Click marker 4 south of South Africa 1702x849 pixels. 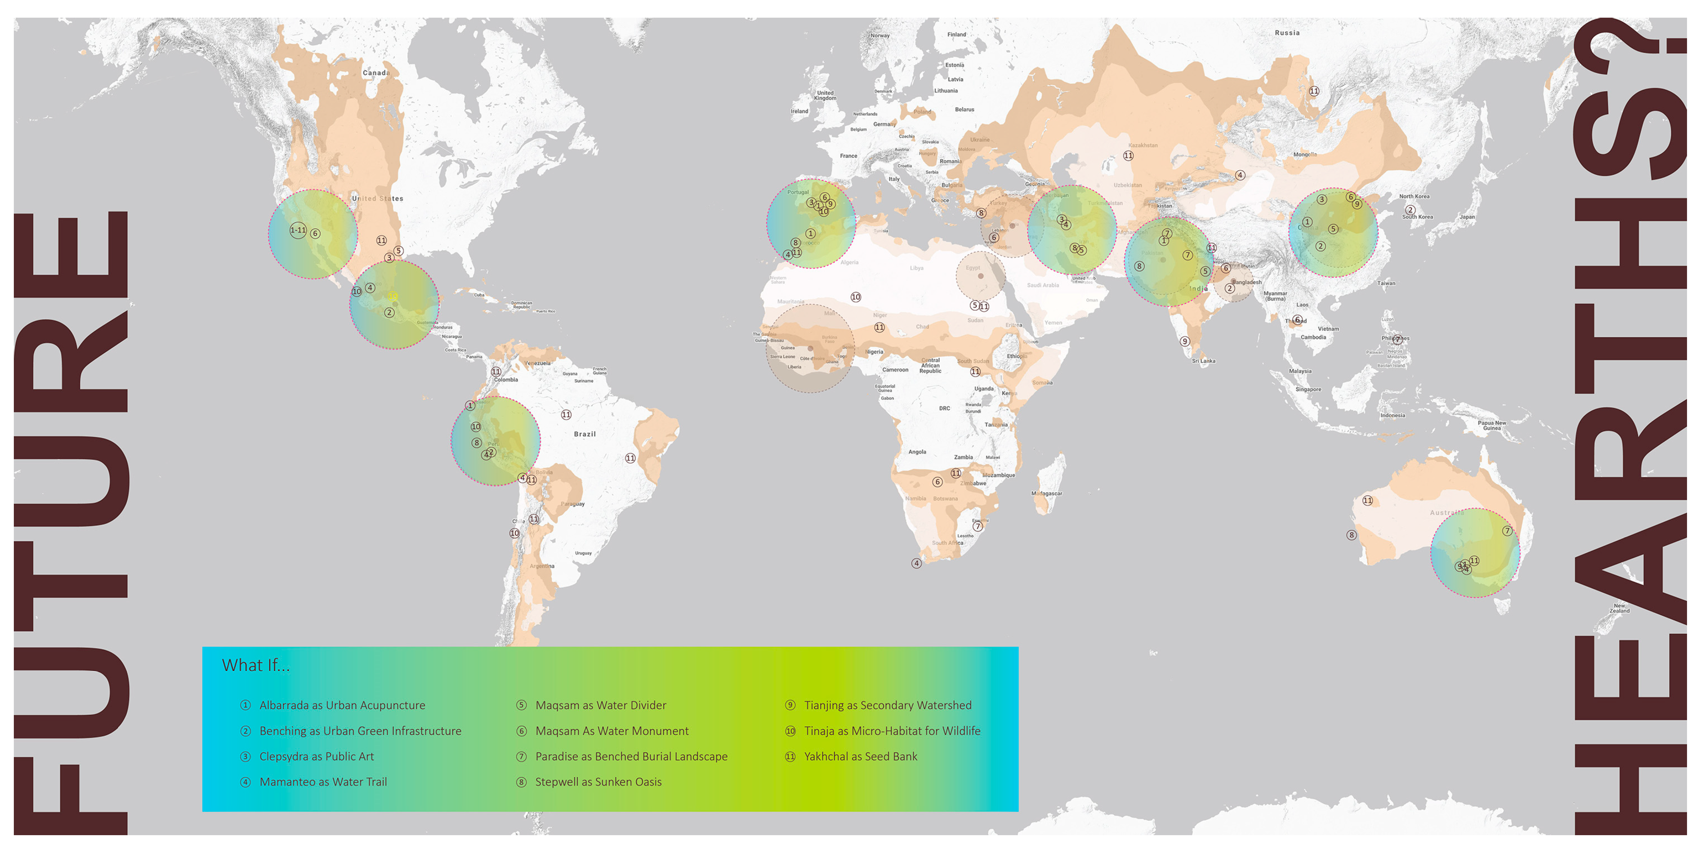coord(916,564)
